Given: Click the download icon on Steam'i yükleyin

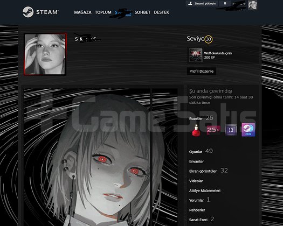Looking at the screenshot, I should (190, 3).
